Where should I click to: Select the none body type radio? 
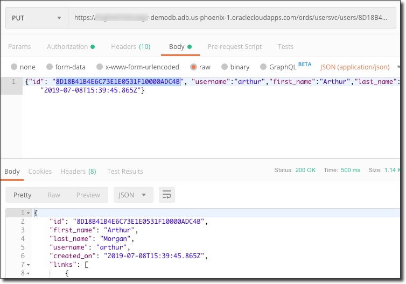tap(14, 67)
